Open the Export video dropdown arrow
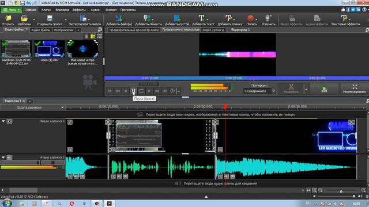Image resolution: width=369 pixels, height=207 pixels. tap(89, 20)
